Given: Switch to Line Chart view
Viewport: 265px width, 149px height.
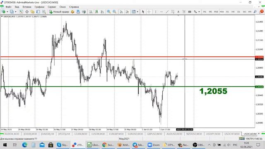Looking at the screenshot, I should (x=102, y=12).
